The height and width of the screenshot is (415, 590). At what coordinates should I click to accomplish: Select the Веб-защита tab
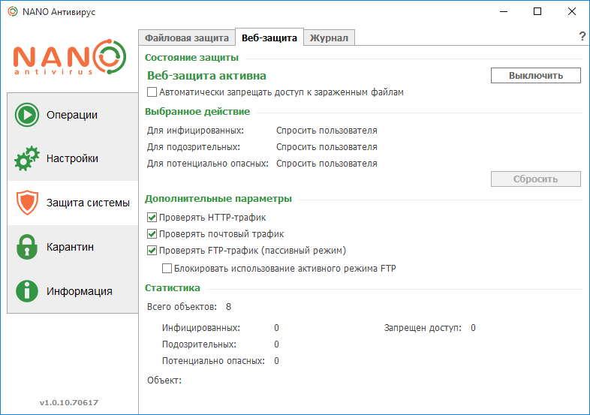(x=269, y=38)
